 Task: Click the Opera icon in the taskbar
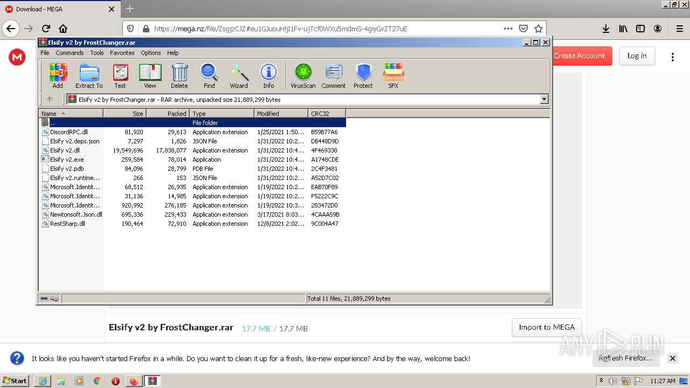pyautogui.click(x=115, y=381)
